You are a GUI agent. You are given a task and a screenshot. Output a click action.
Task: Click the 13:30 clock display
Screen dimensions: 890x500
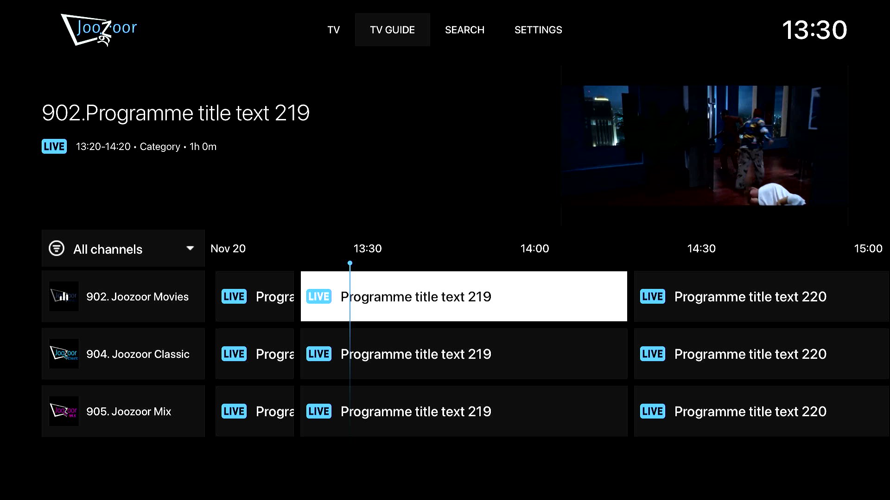pyautogui.click(x=814, y=30)
